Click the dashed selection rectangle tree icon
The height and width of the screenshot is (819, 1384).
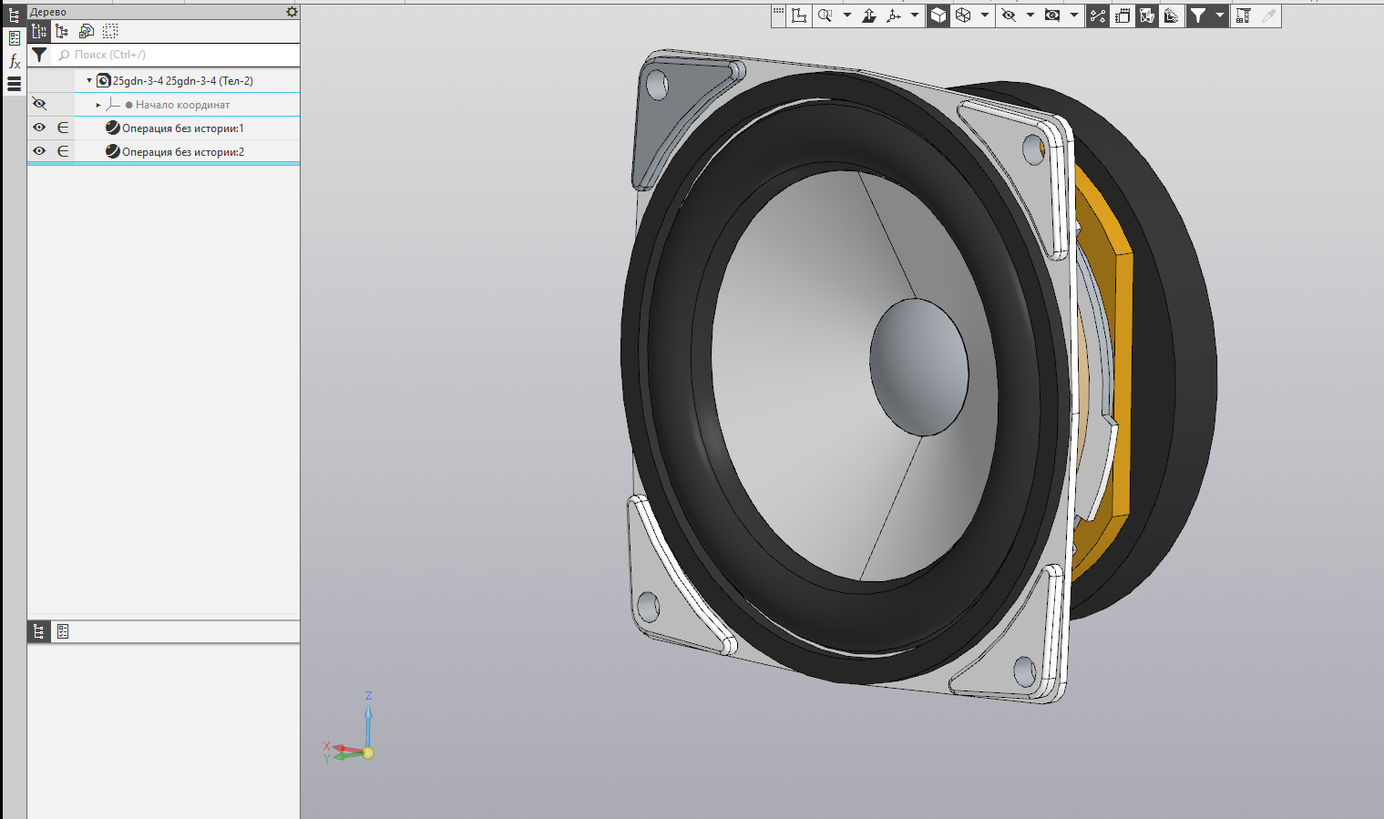pos(110,31)
